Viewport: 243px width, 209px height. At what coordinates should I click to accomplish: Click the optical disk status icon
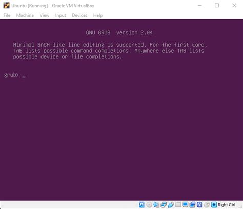point(149,204)
